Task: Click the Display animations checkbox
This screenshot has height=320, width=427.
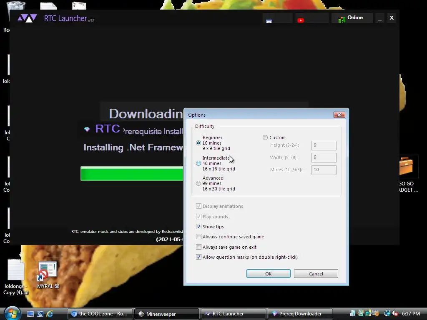Action: pyautogui.click(x=198, y=206)
